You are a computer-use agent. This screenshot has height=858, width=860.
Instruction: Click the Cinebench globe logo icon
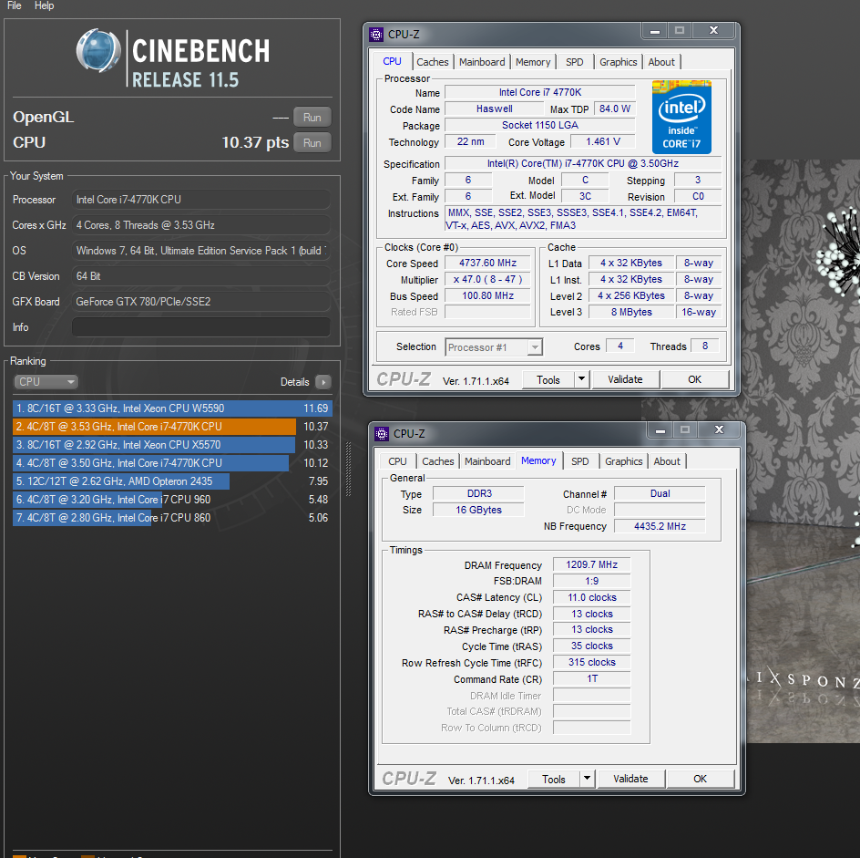(98, 51)
